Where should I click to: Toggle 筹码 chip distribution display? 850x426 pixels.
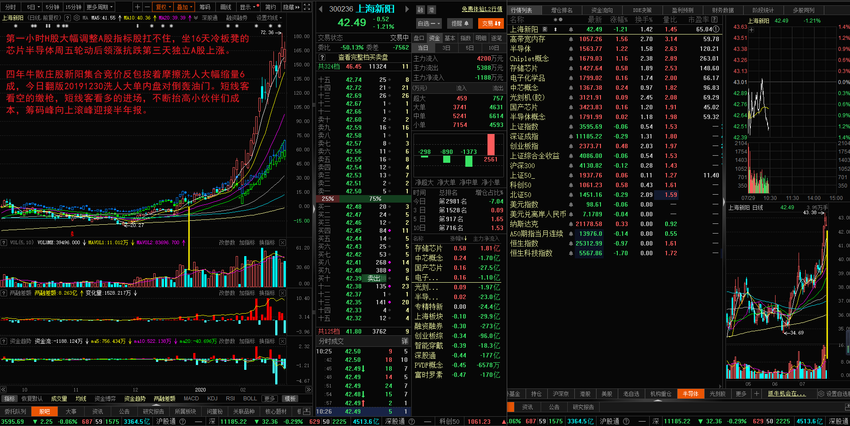(205, 7)
